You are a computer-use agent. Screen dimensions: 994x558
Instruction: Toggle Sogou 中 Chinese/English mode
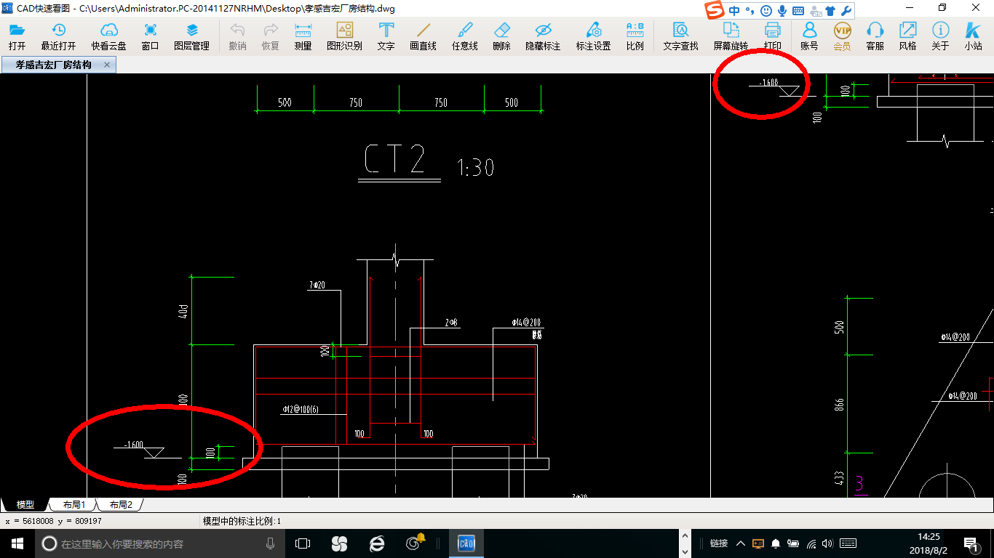[733, 11]
